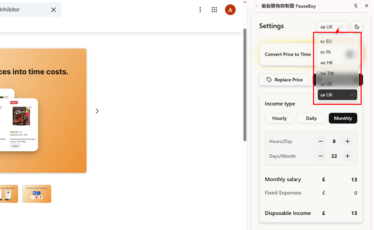Click the account avatar icon
This screenshot has height=230, width=374.
click(230, 10)
